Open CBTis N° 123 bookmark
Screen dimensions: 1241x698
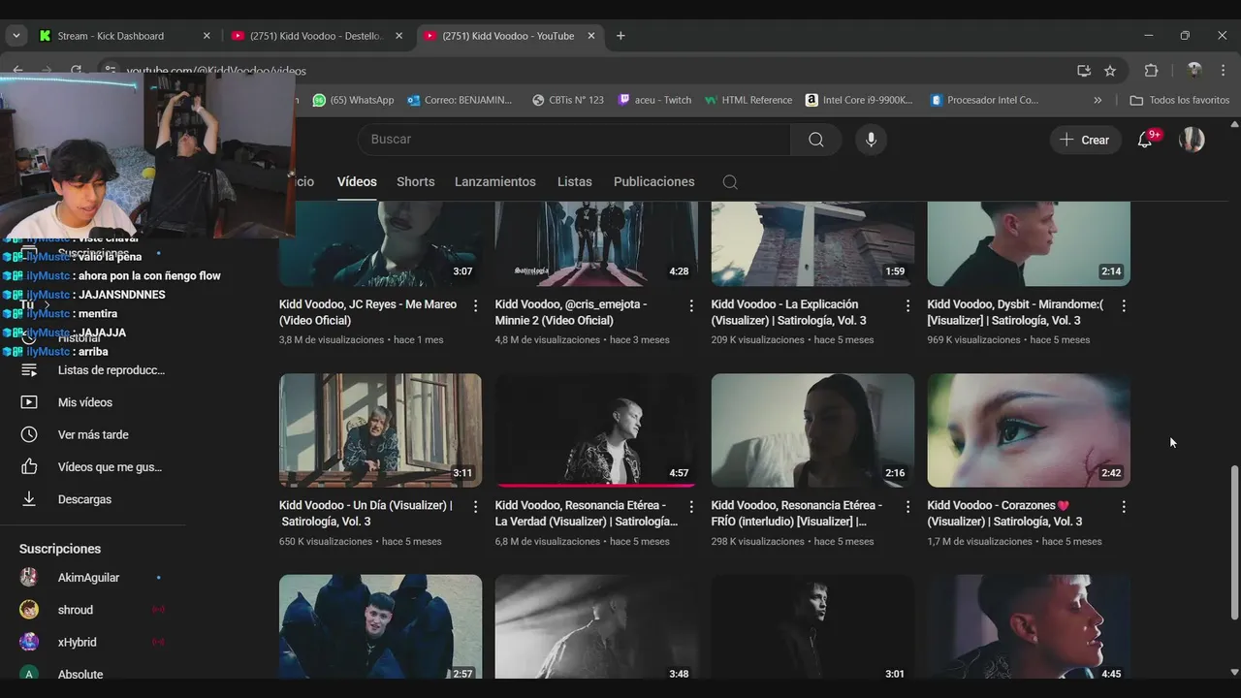[x=569, y=100]
